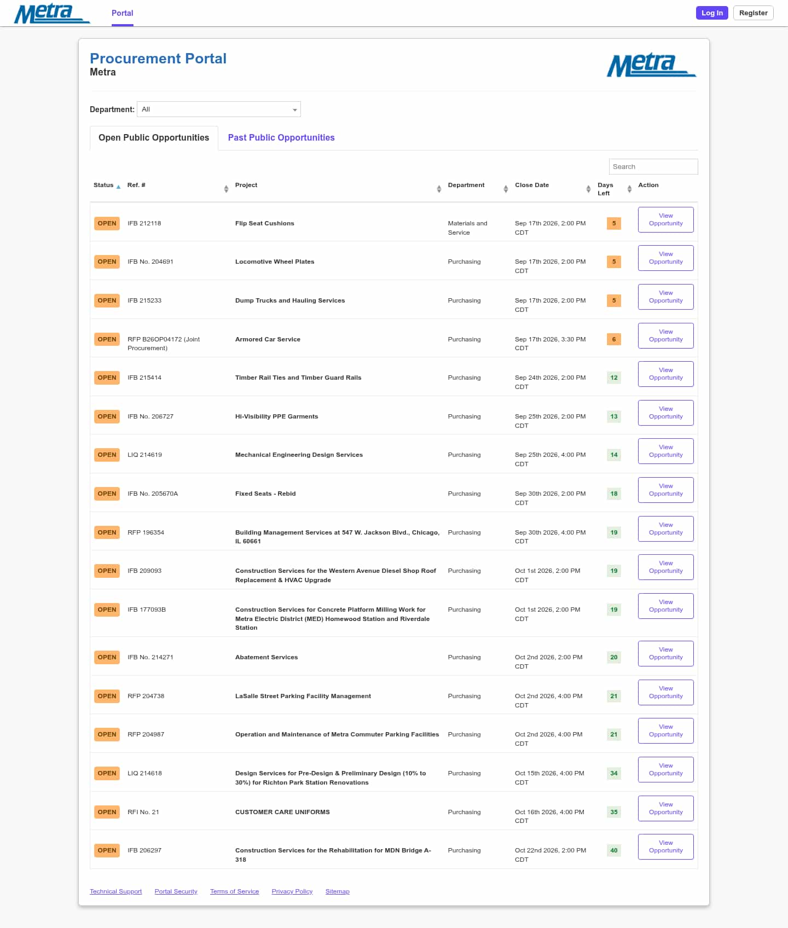The width and height of the screenshot is (788, 928).
Task: Click reference number IFB 206297
Action: coord(144,850)
